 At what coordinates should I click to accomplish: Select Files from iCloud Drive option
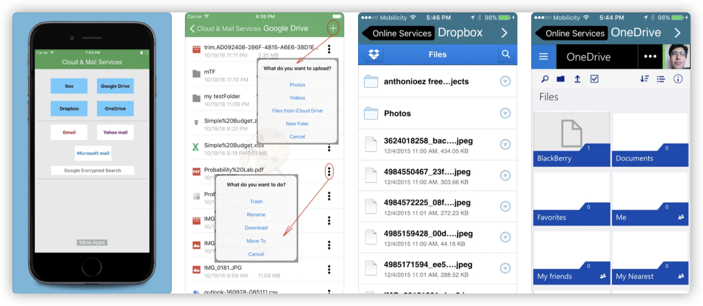[x=297, y=110]
